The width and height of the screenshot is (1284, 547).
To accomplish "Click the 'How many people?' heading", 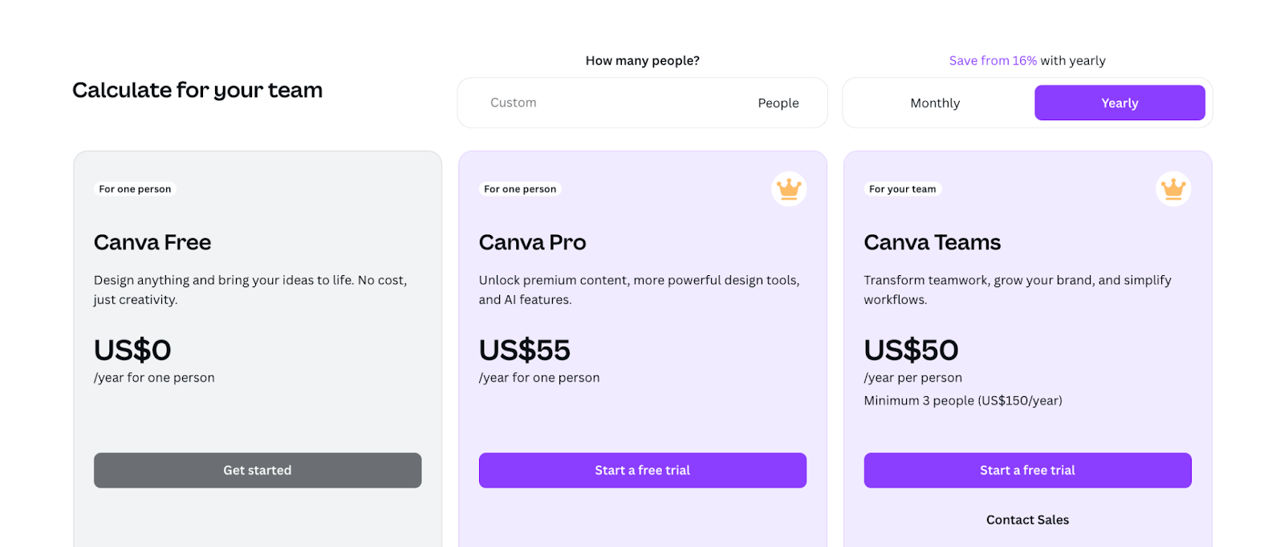I will coord(641,60).
